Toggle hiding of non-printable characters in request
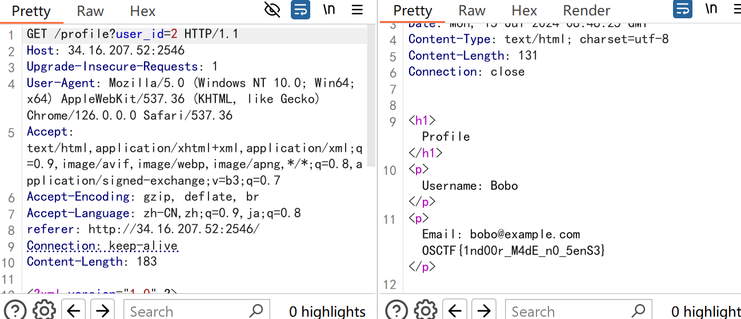741x319 pixels. pos(273,10)
